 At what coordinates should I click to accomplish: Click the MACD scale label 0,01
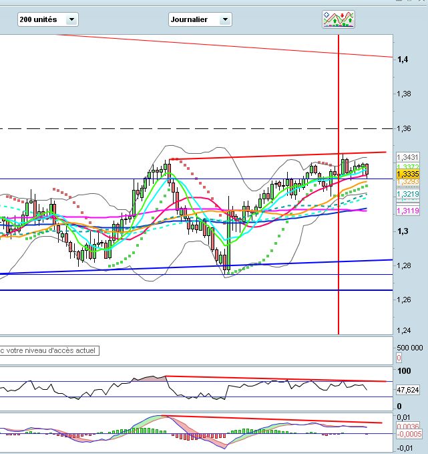403,417
